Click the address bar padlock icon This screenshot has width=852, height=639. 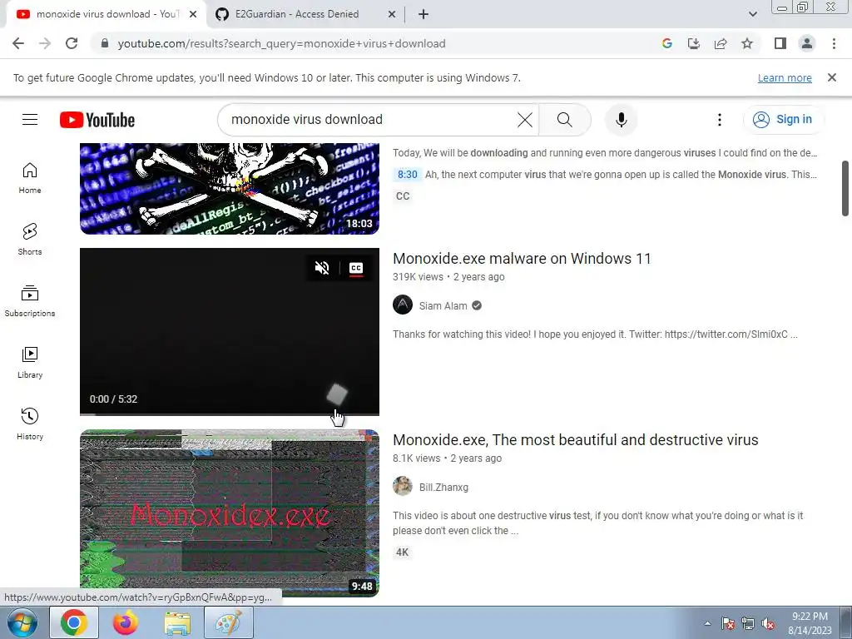click(x=105, y=43)
